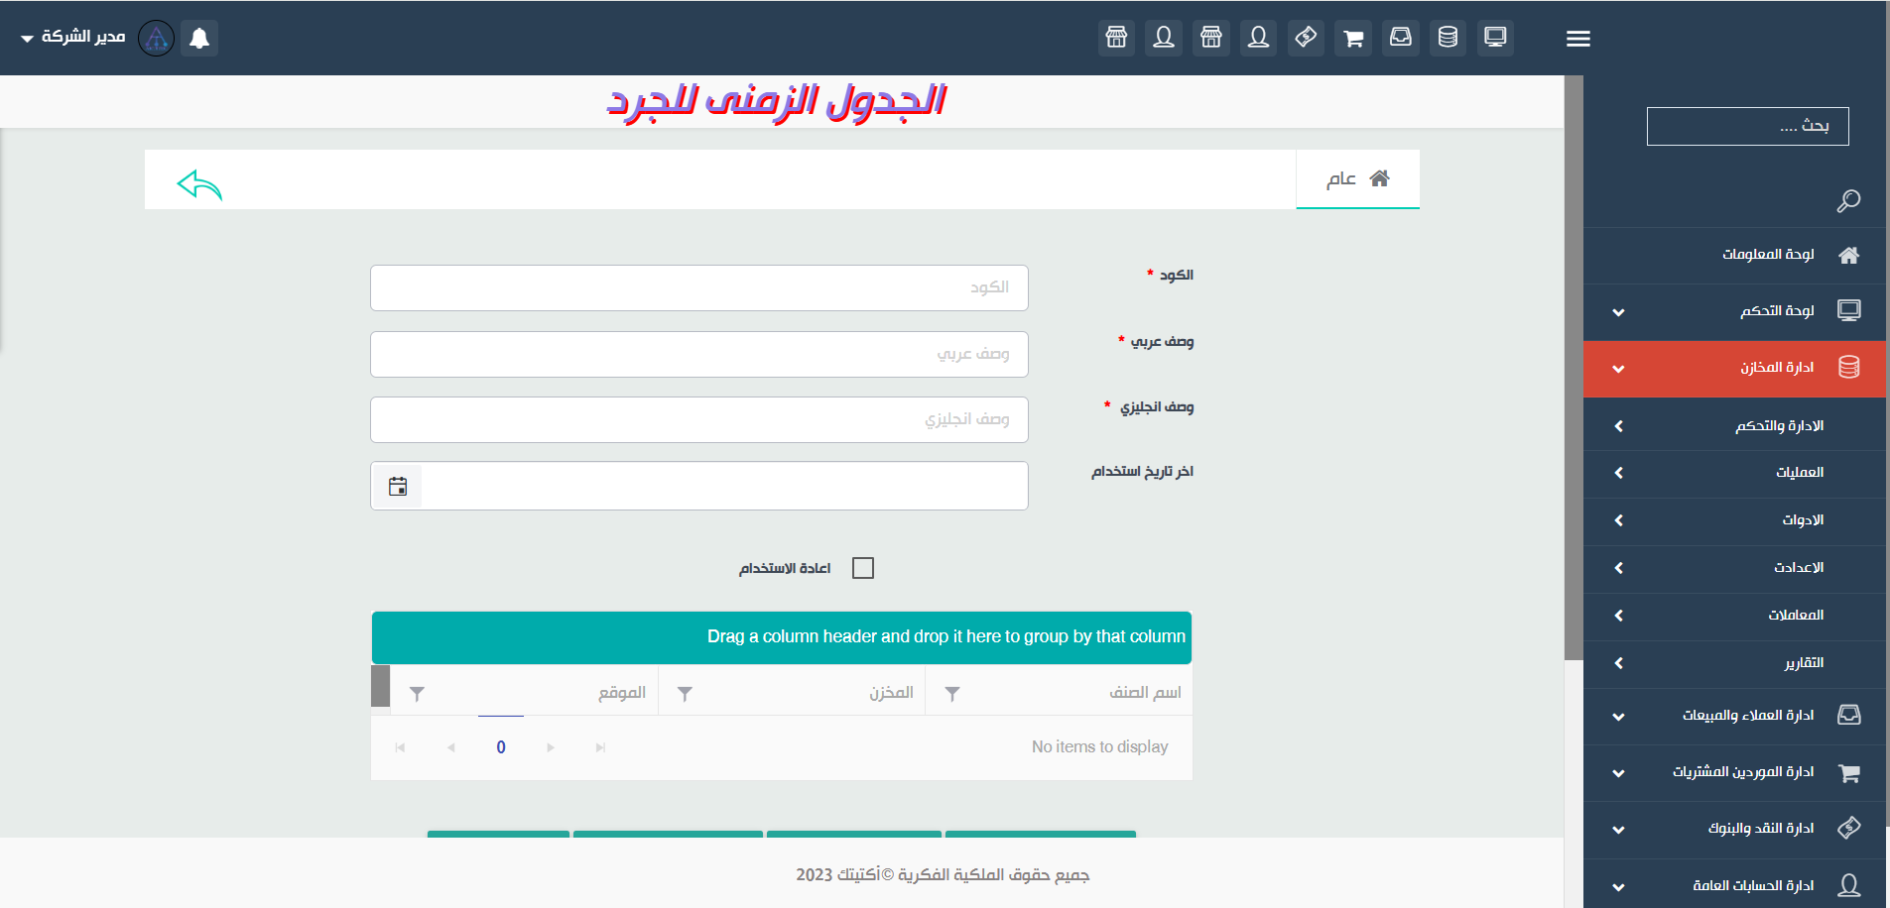Click the home icon beside لوحة المعلومات
The image size is (1890, 908).
click(1848, 256)
